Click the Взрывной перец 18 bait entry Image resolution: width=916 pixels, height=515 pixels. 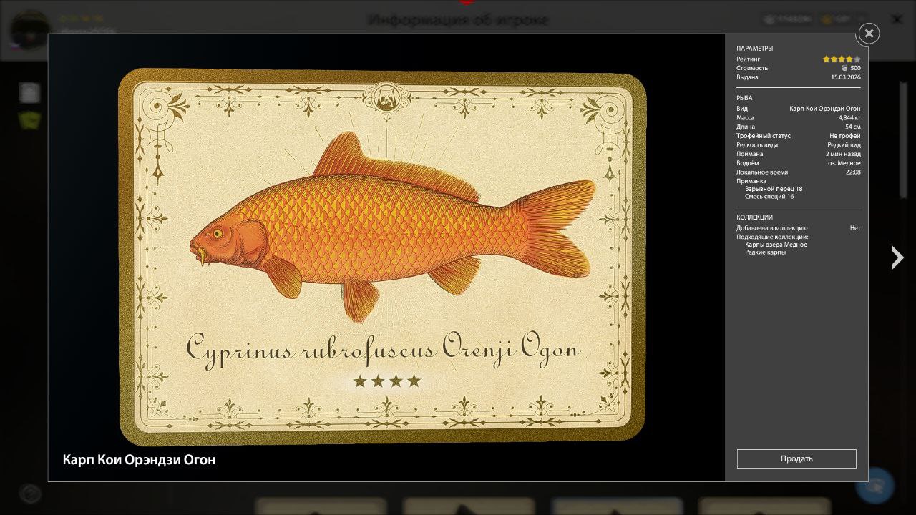pyautogui.click(x=774, y=189)
